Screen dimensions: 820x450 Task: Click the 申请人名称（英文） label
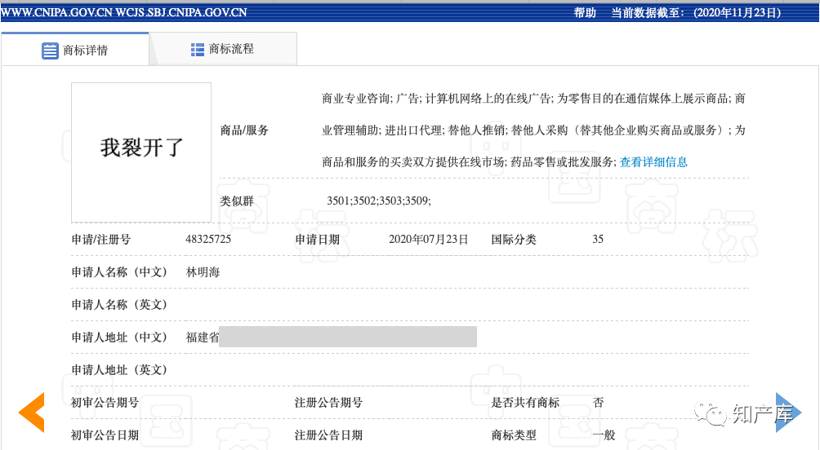119,304
